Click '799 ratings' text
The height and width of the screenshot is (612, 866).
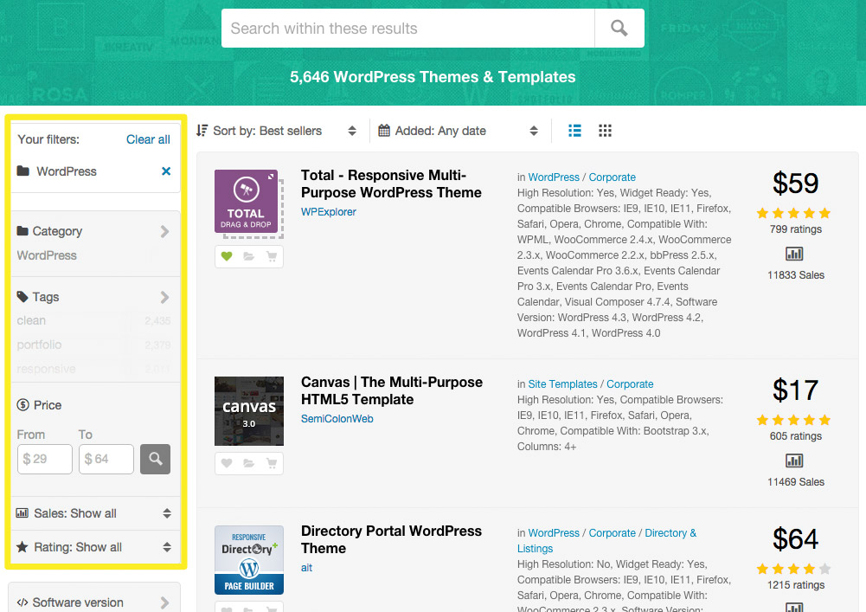coord(795,229)
